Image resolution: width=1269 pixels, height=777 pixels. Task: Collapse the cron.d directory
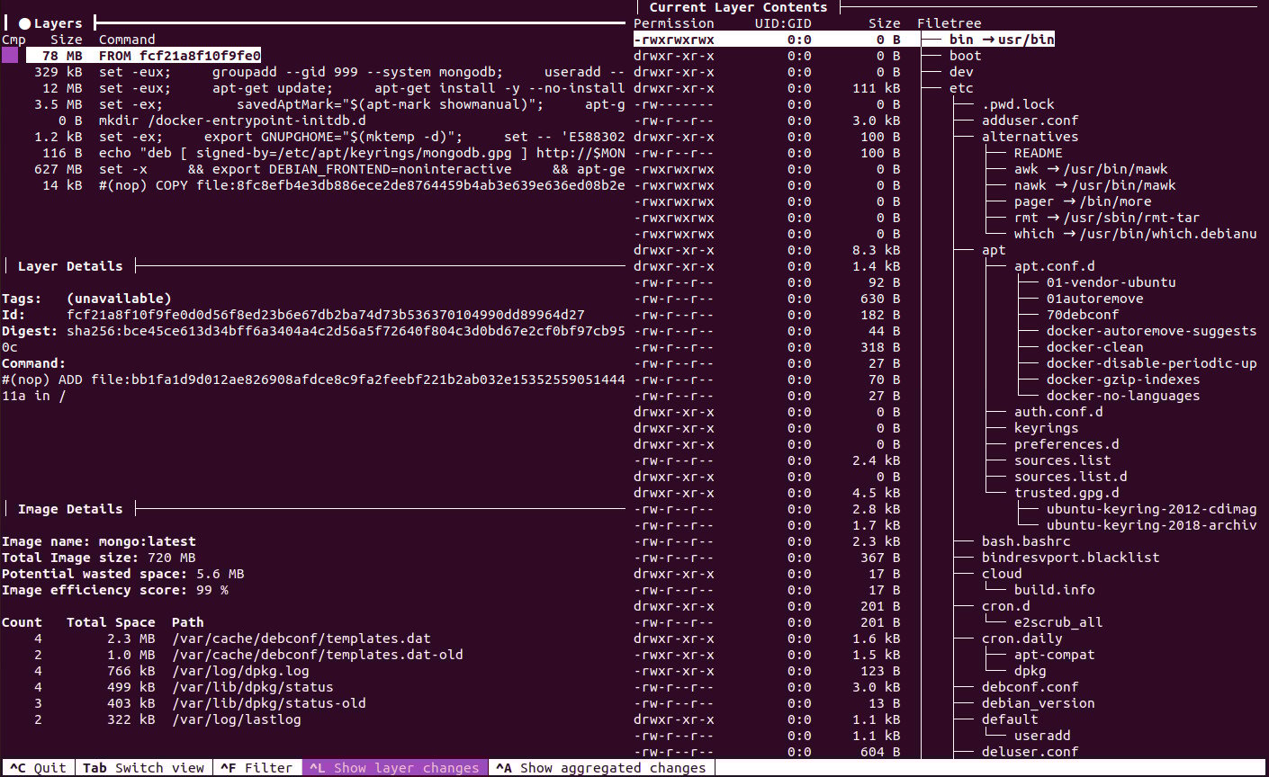point(1005,606)
